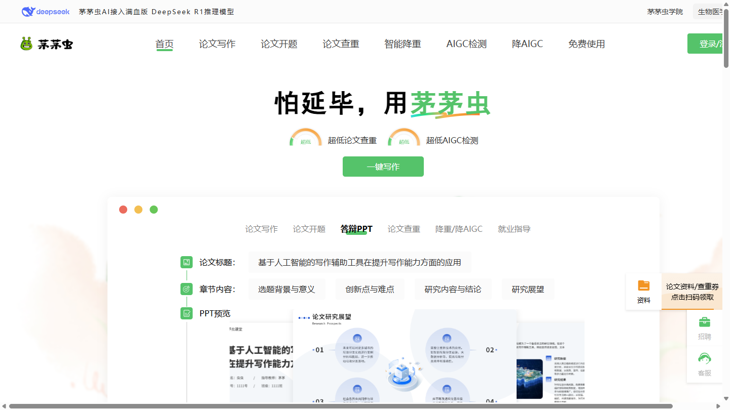Screen dimensions: 730x410
Task: Switch to 就业指导 demo tab
Action: coord(514,229)
